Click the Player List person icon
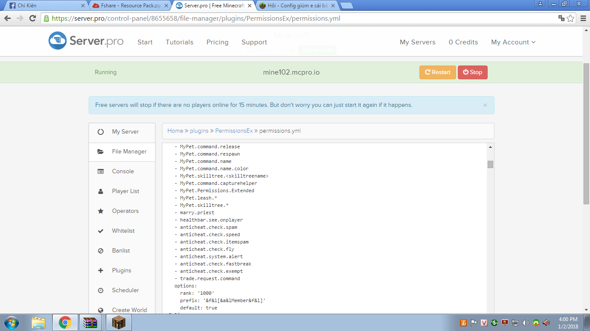Screen dimensions: 590x331 tap(101, 191)
